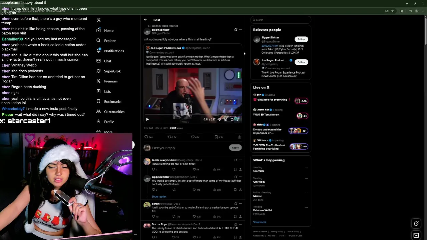Open SuperGrok in the sidebar

tap(108, 71)
